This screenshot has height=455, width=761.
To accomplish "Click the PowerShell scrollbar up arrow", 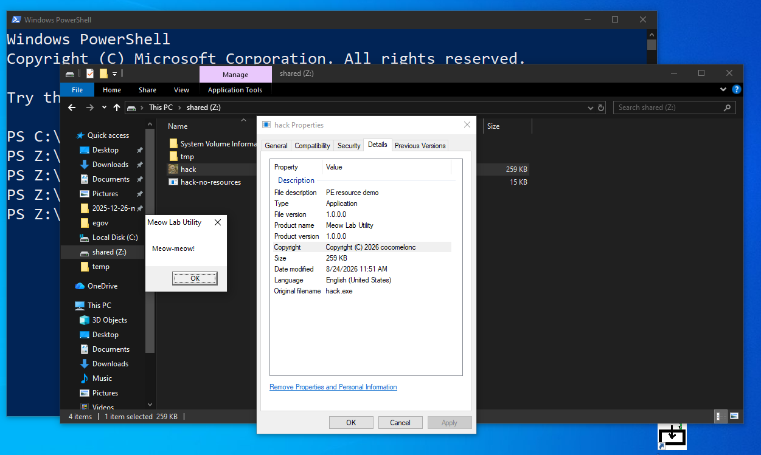I will coord(652,34).
